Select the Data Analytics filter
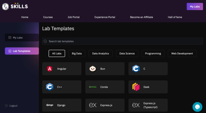The width and height of the screenshot is (206, 113). [x=101, y=53]
